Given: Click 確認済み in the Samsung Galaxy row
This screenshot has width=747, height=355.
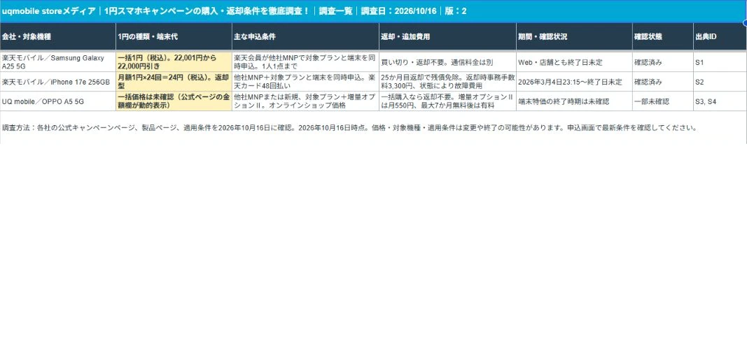Looking at the screenshot, I should pos(663,61).
